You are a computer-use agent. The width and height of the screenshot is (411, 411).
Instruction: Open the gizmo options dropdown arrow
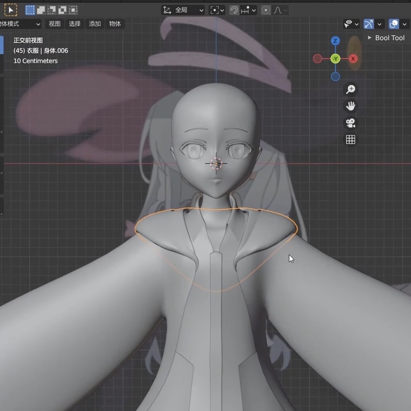(380, 24)
